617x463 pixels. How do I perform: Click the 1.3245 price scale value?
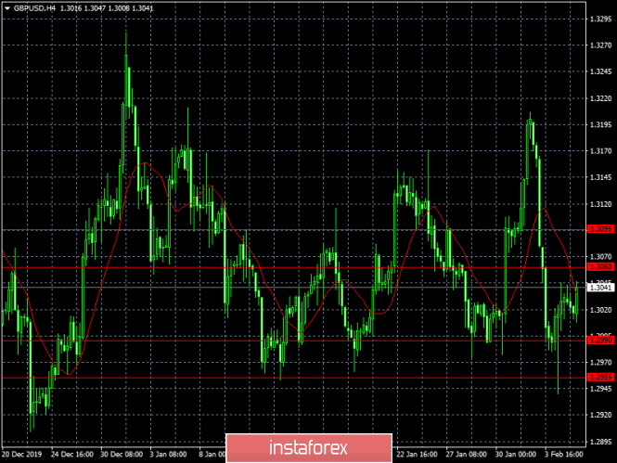(x=601, y=71)
